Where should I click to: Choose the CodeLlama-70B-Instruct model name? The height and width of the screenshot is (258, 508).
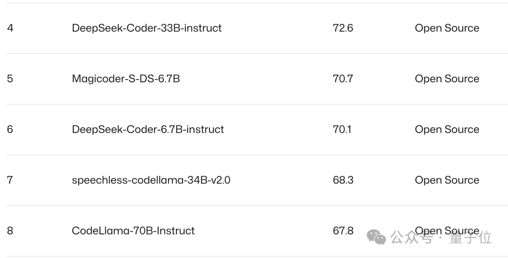coord(133,231)
